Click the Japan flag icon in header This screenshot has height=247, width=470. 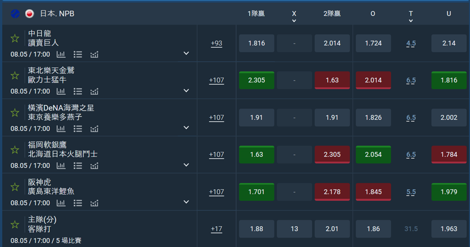point(30,13)
